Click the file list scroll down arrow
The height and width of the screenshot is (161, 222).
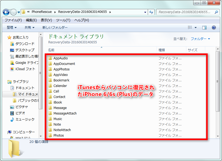[218, 136]
